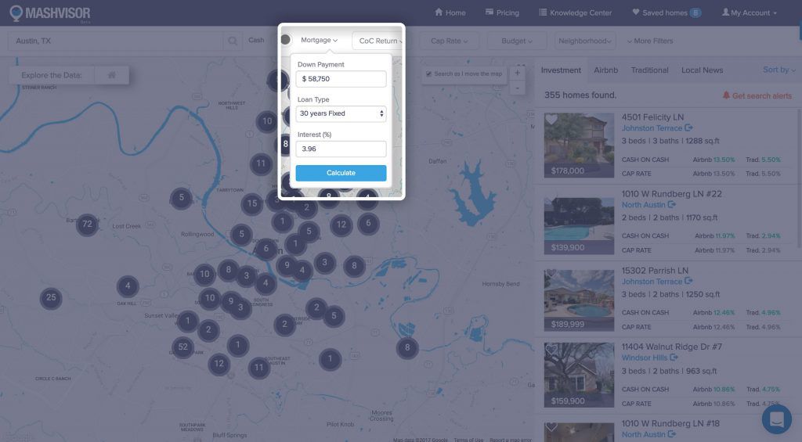Screen dimensions: 802x442
Task: Expand the Budget filter dropdown
Action: (x=517, y=41)
